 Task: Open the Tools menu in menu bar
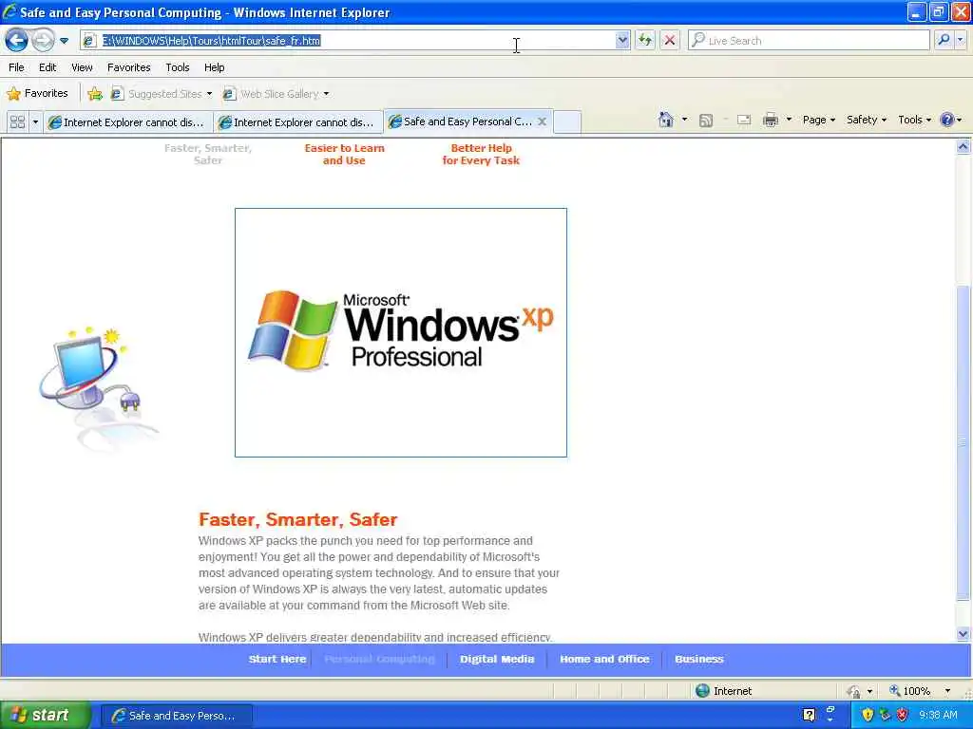pyautogui.click(x=178, y=67)
